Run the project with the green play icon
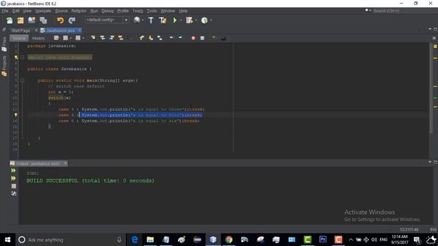This screenshot has width=438, height=246. [x=175, y=20]
